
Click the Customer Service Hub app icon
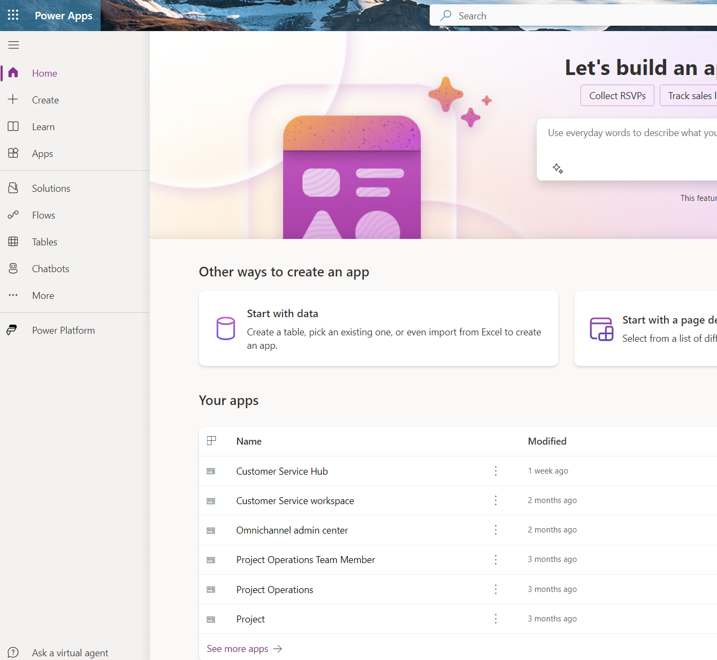tap(211, 471)
